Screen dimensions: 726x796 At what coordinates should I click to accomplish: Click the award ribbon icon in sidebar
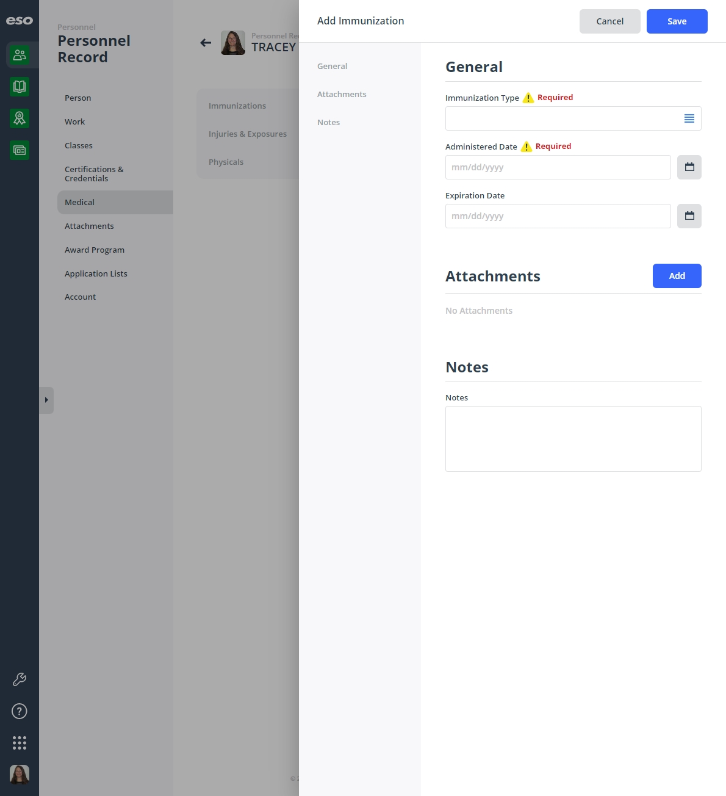(x=20, y=118)
